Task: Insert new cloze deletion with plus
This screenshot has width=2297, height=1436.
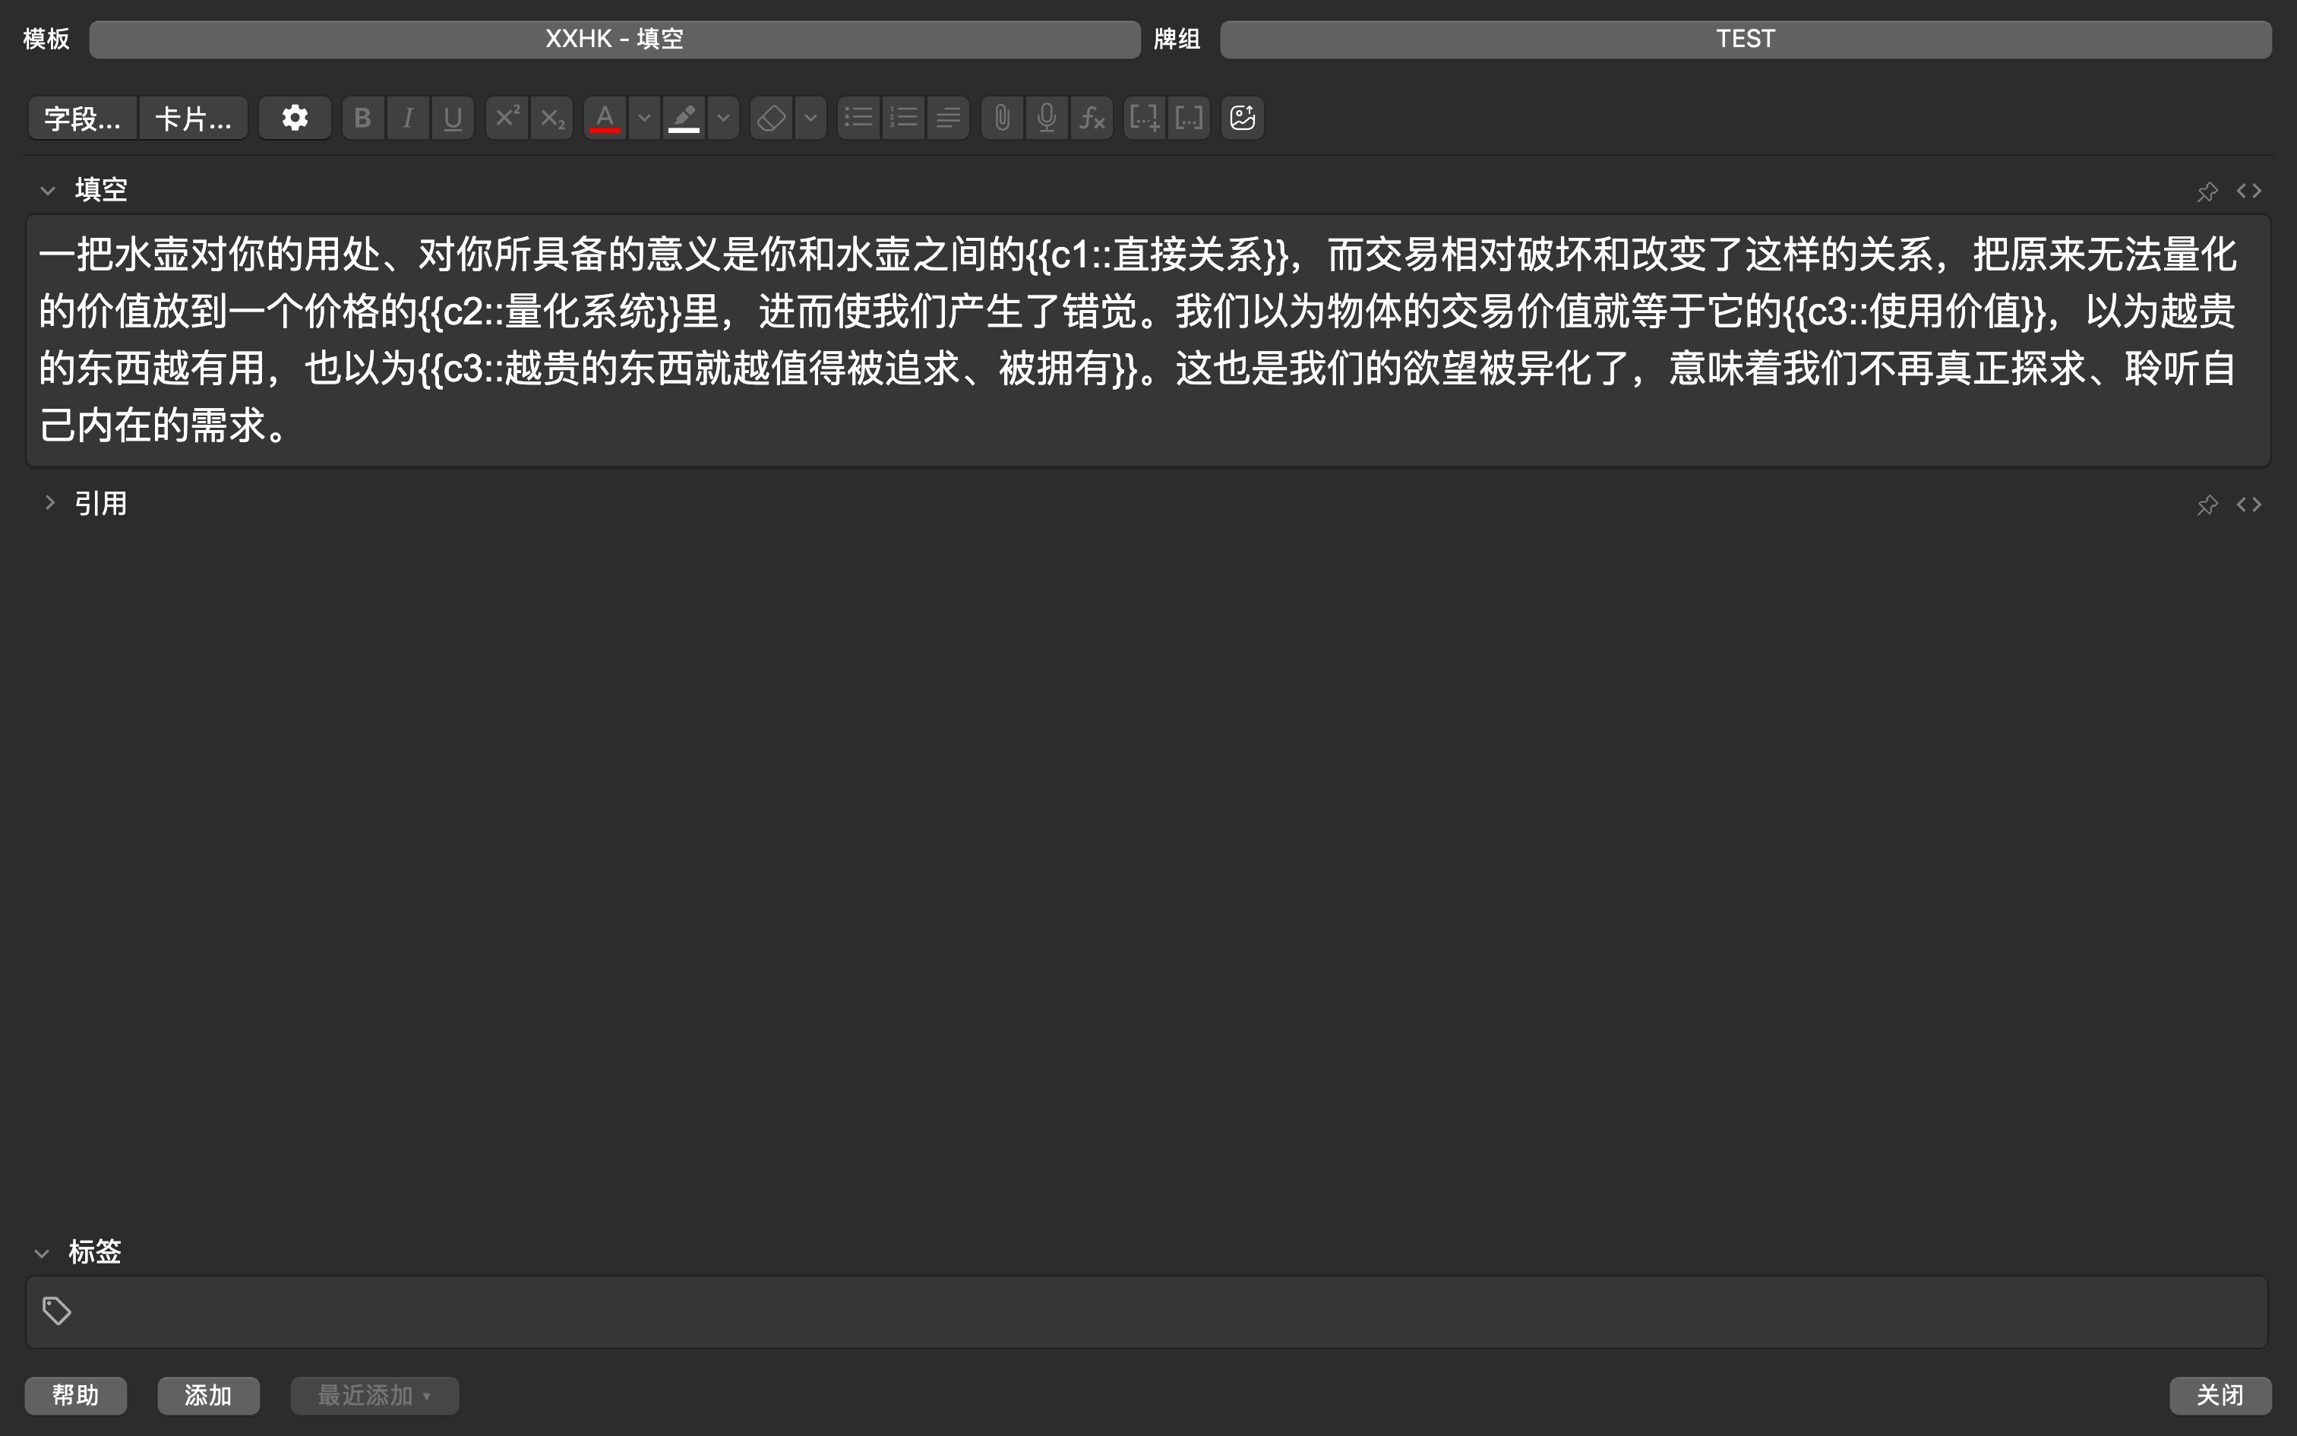Action: pos(1144,118)
